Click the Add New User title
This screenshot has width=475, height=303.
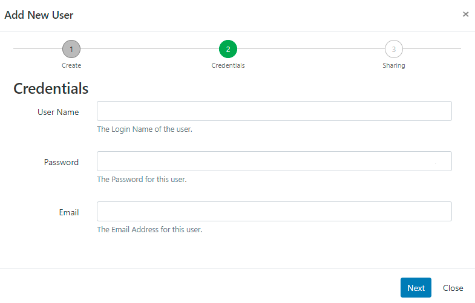pos(39,15)
